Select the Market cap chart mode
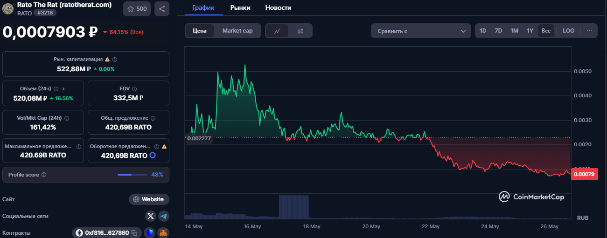Screen dimensions: 607x238 click(x=237, y=31)
